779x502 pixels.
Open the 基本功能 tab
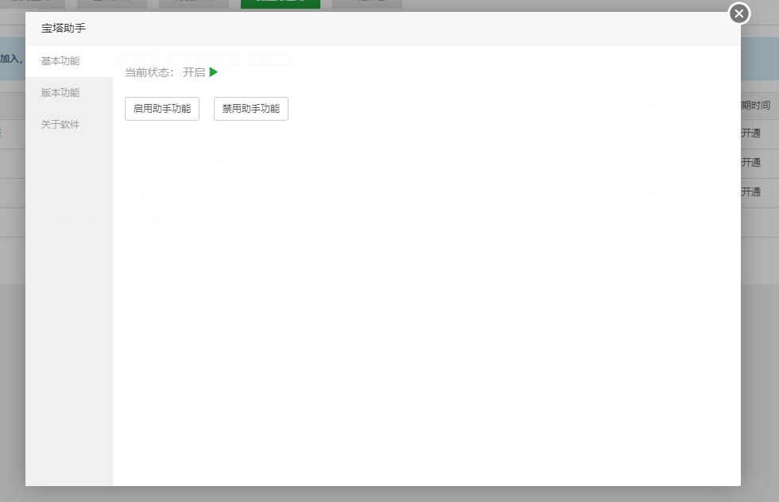(69, 61)
